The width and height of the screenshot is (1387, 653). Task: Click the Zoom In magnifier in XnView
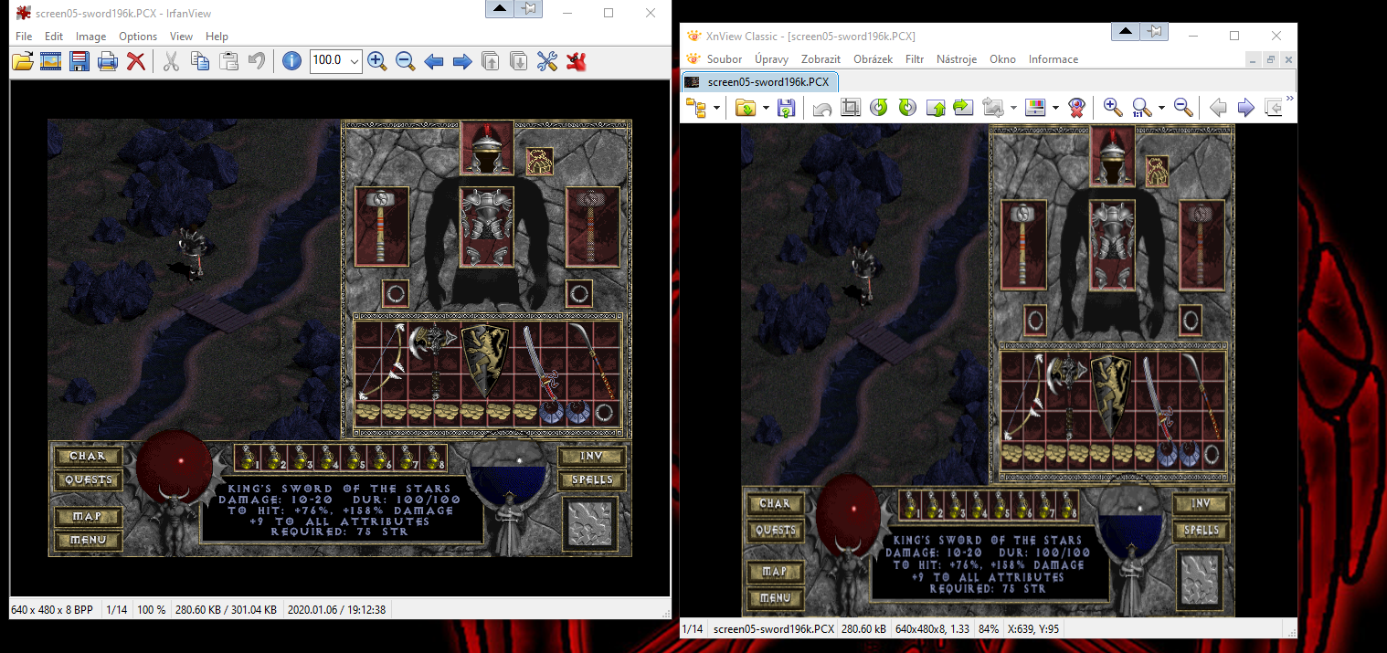tap(1113, 108)
